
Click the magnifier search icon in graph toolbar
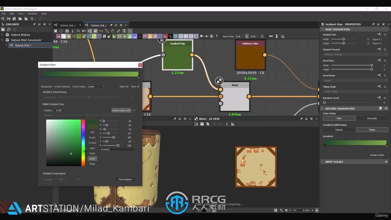click(x=78, y=31)
